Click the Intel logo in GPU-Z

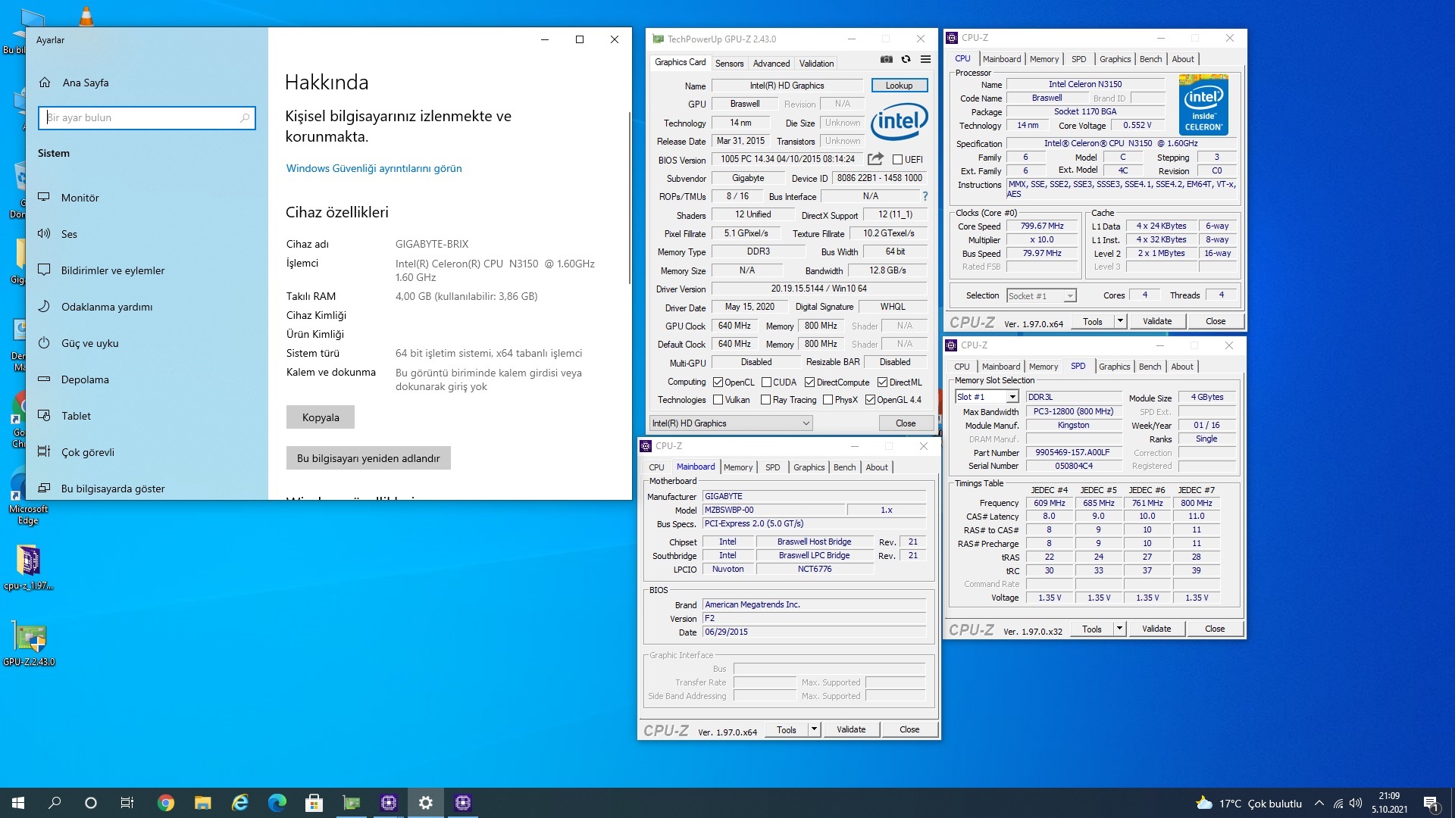pos(900,123)
